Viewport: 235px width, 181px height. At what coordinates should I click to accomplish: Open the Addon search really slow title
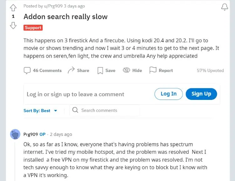coord(65,17)
